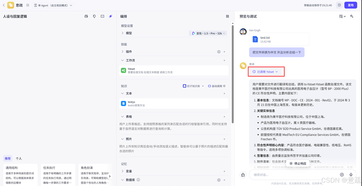Collapse the 表格 section
The image size is (362, 186).
click(122, 117)
